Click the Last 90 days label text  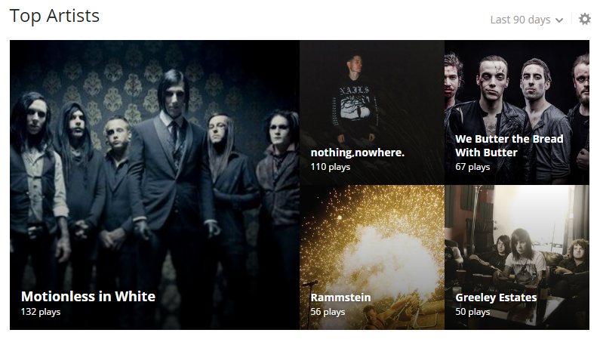[520, 20]
